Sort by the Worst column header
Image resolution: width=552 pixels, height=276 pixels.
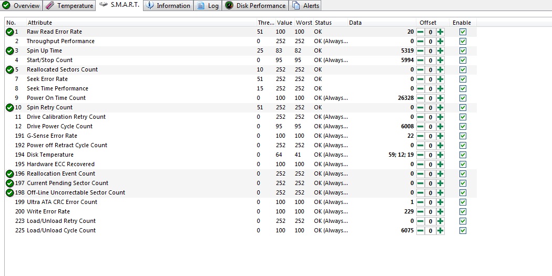pos(304,23)
